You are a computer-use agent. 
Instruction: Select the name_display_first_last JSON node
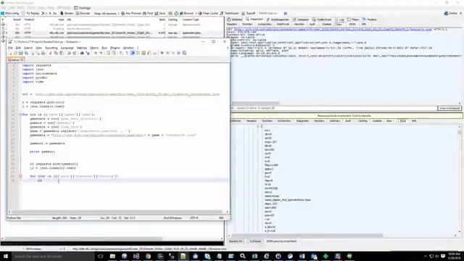pos(287,200)
